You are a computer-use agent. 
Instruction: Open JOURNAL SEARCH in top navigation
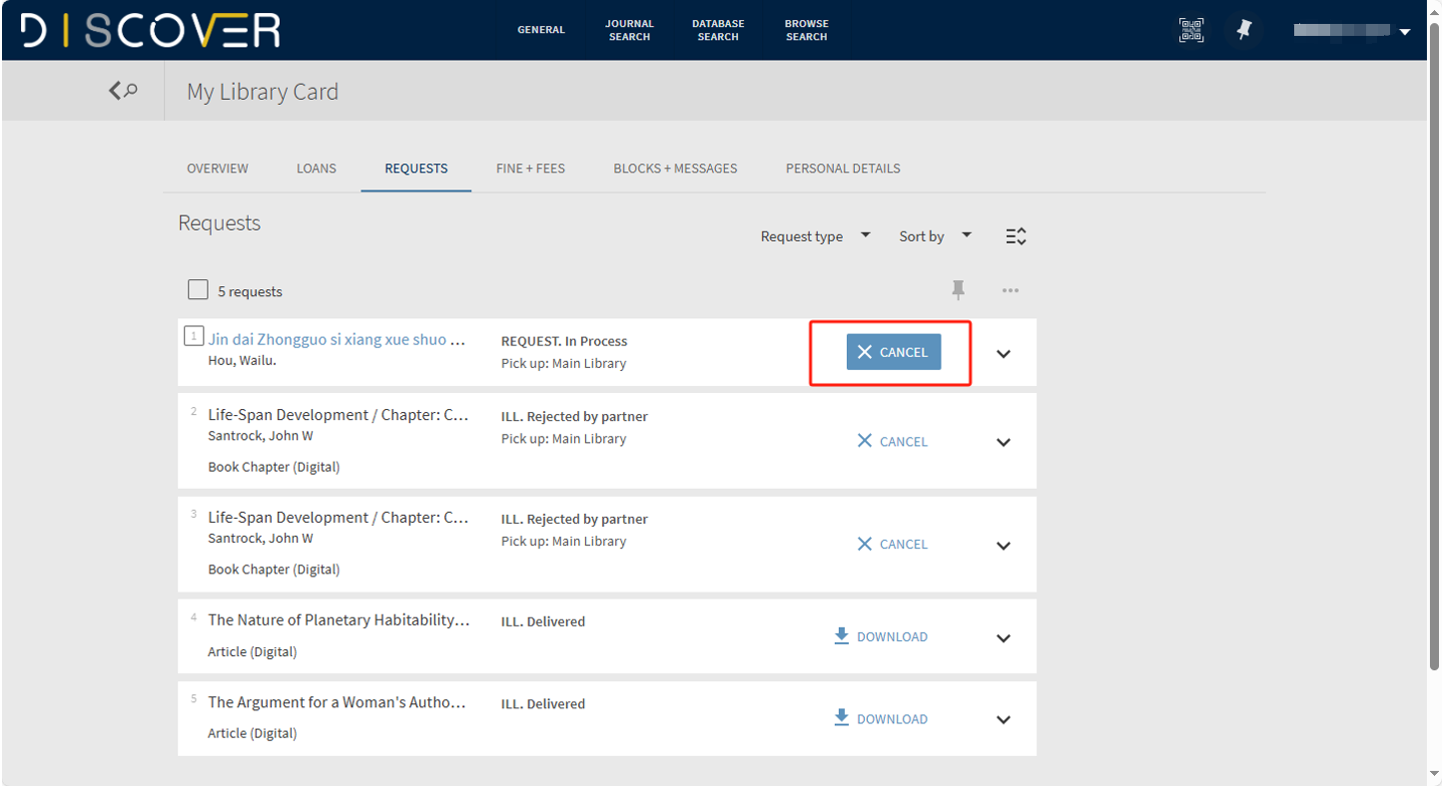click(629, 30)
